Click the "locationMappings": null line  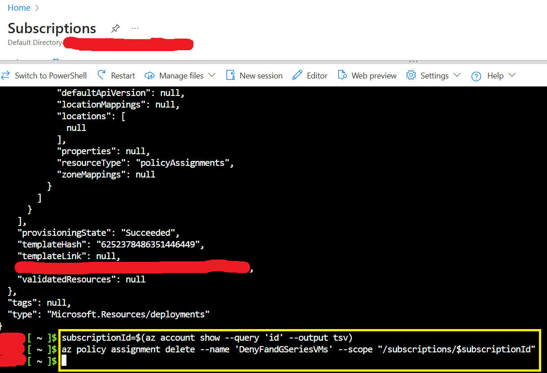118,104
